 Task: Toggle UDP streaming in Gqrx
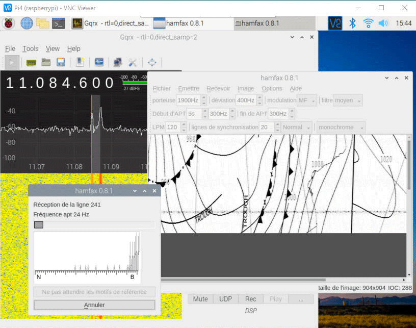(x=225, y=299)
